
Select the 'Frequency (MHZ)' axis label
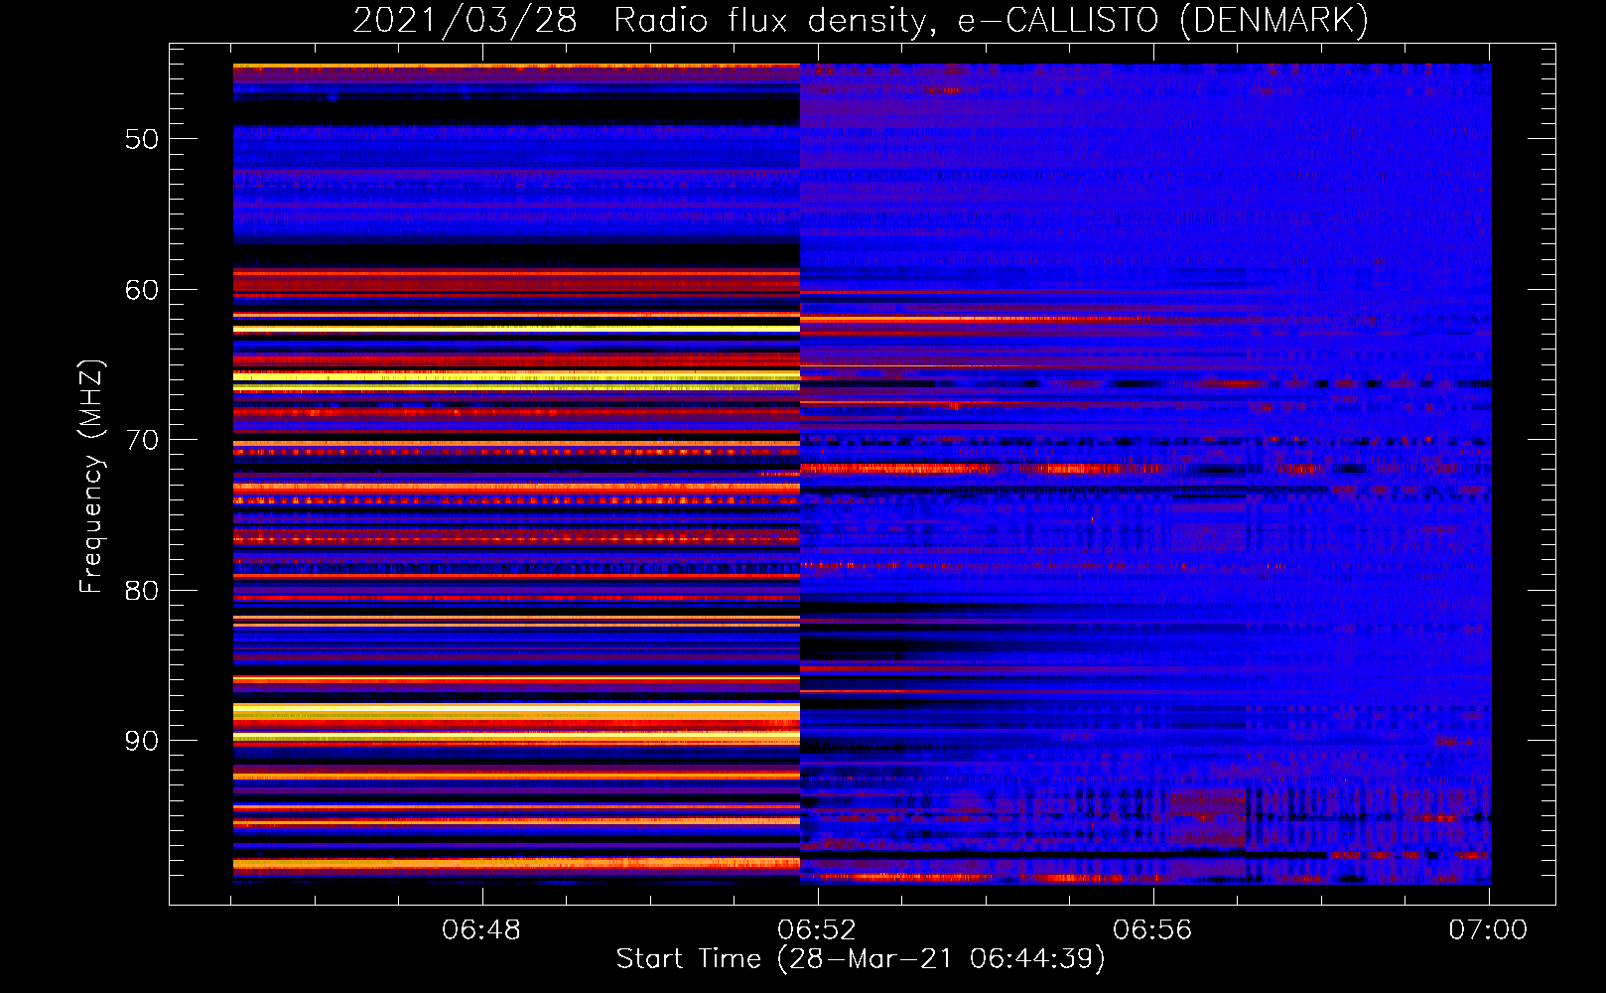click(x=91, y=477)
